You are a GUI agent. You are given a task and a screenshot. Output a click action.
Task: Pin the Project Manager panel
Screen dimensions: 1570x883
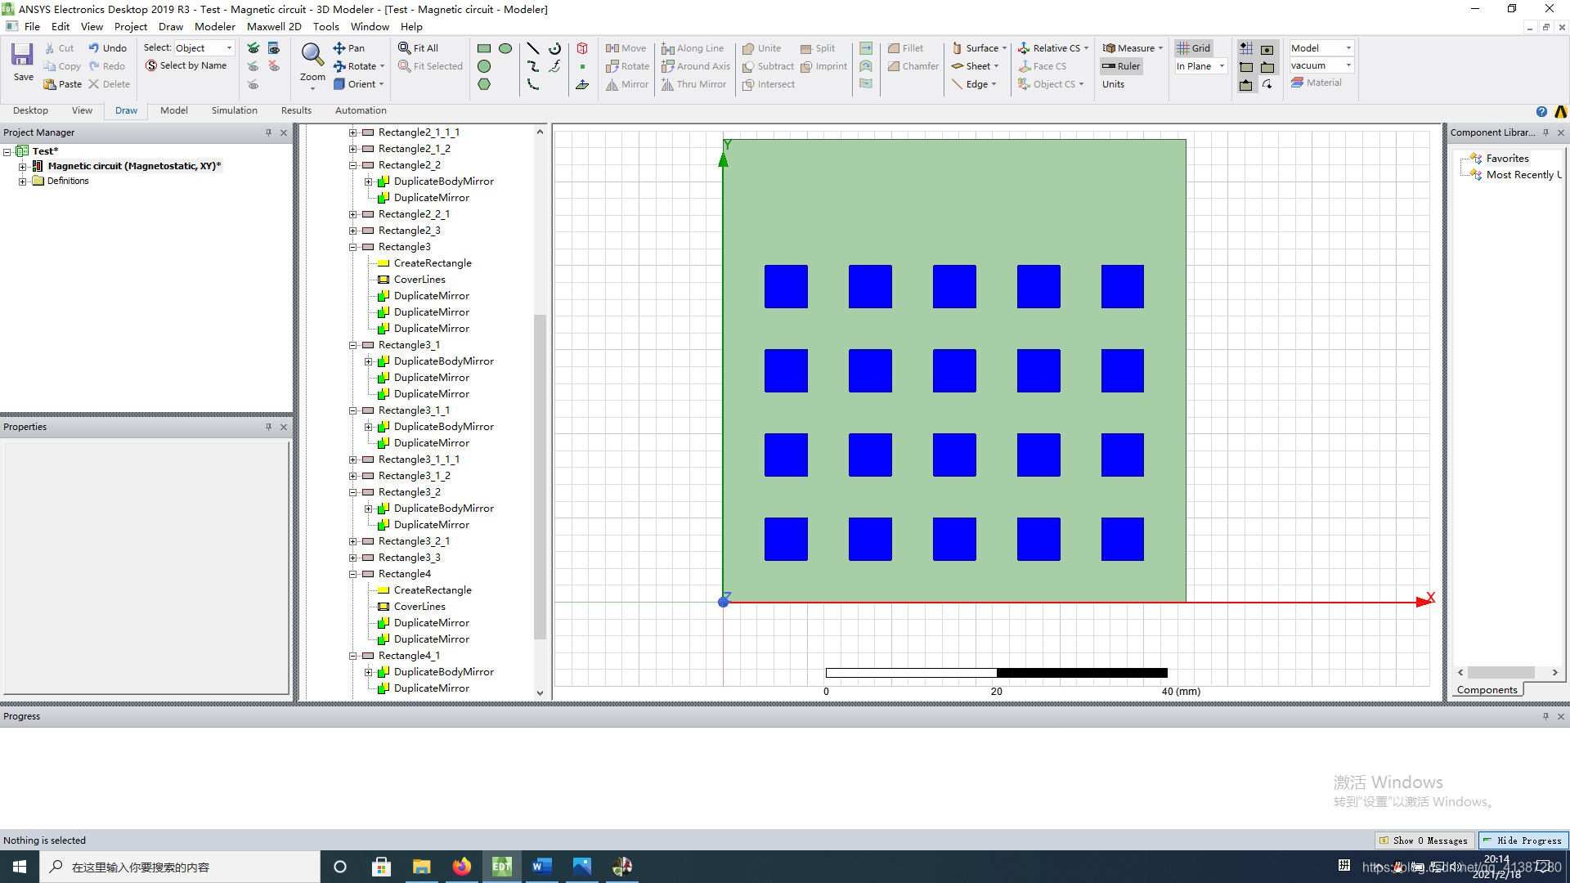pos(268,132)
